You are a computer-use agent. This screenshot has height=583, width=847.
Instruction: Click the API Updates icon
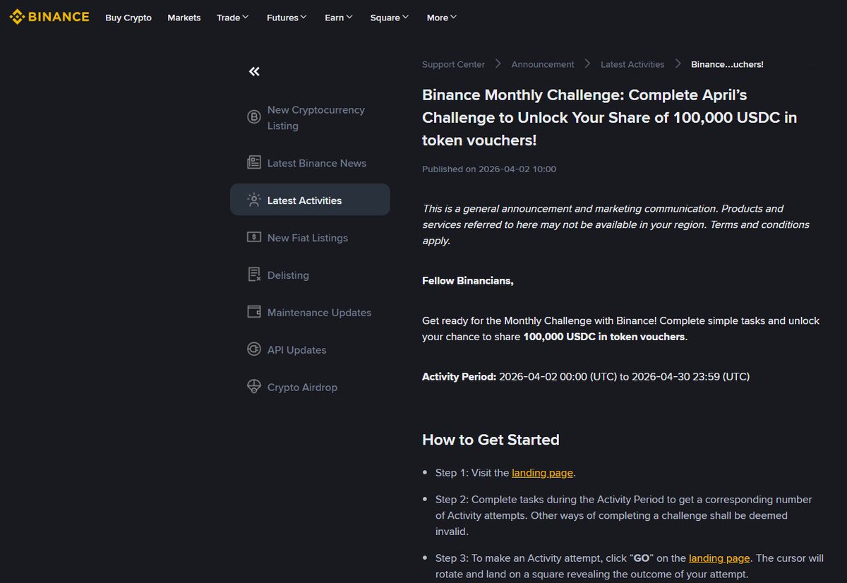(254, 349)
